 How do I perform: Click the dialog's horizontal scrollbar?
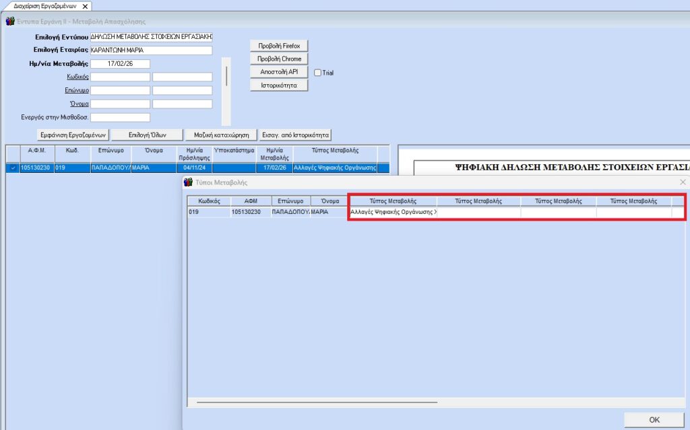pyautogui.click(x=317, y=402)
